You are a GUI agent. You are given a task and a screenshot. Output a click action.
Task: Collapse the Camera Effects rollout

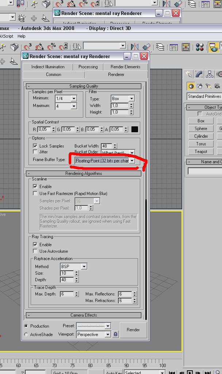click(84, 315)
